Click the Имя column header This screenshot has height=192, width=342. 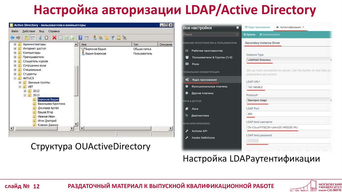[x=106, y=44]
